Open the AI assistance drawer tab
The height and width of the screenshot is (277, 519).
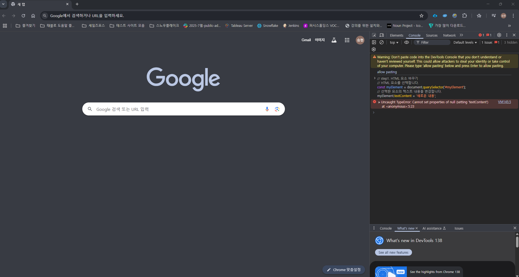pyautogui.click(x=434, y=228)
